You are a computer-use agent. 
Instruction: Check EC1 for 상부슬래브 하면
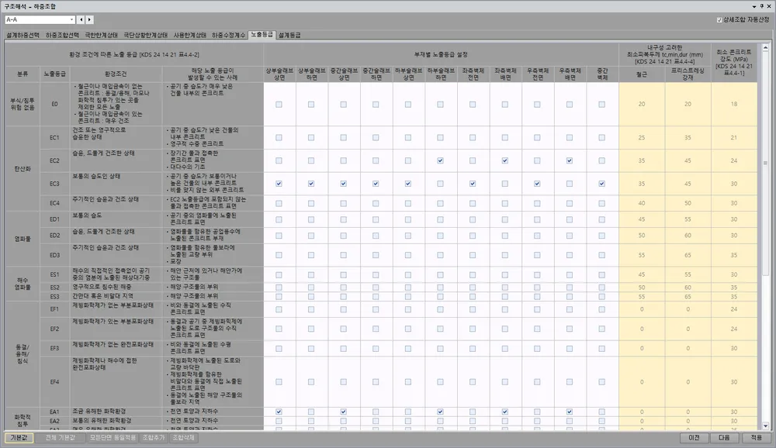click(x=311, y=137)
